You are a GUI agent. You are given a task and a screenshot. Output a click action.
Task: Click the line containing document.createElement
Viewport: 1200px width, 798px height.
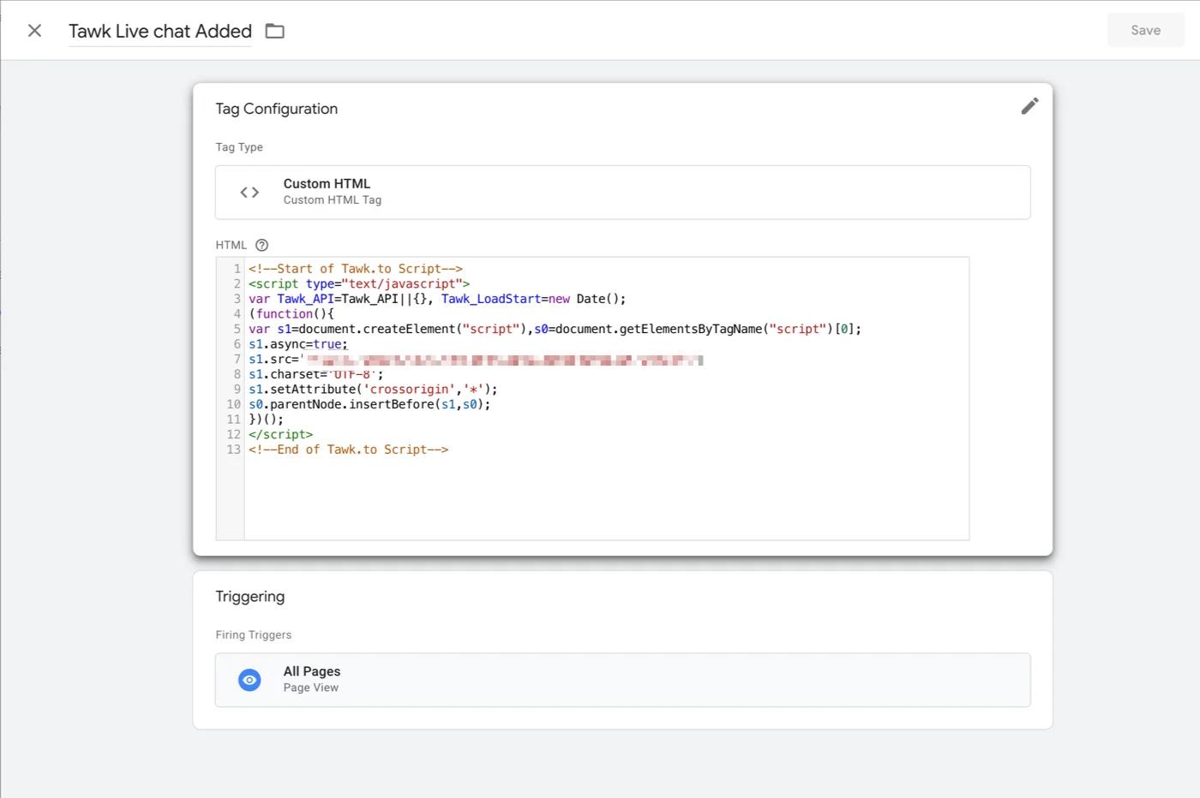point(555,329)
